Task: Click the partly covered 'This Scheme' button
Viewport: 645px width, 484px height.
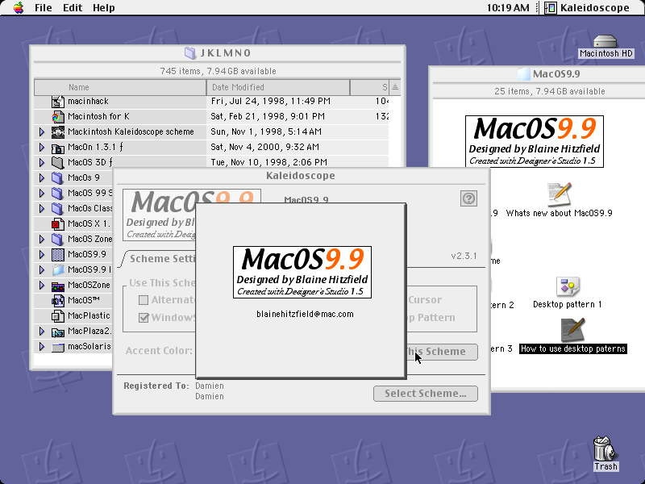Action: pos(442,352)
